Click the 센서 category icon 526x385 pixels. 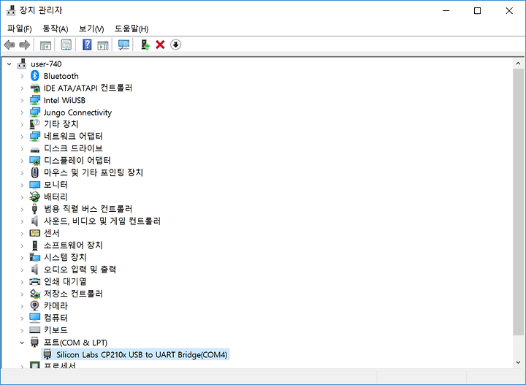tap(35, 233)
